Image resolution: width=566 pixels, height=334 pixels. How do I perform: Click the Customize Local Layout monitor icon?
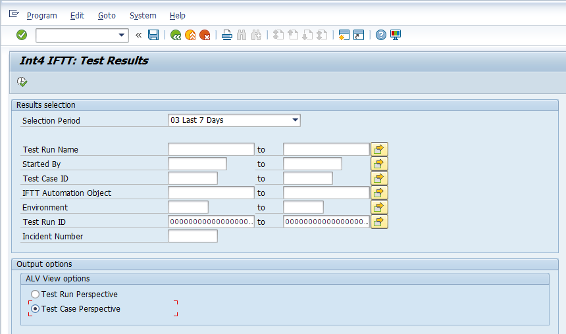click(396, 35)
